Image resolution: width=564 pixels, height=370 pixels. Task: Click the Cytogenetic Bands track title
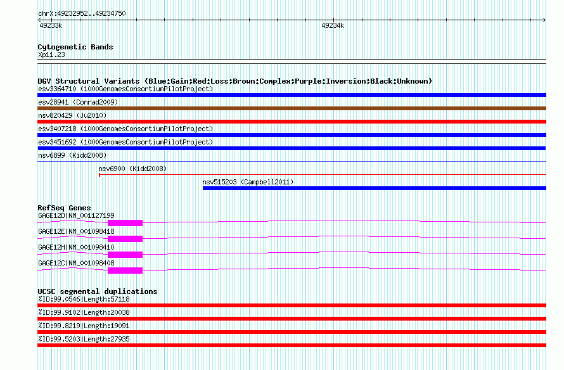click(75, 47)
